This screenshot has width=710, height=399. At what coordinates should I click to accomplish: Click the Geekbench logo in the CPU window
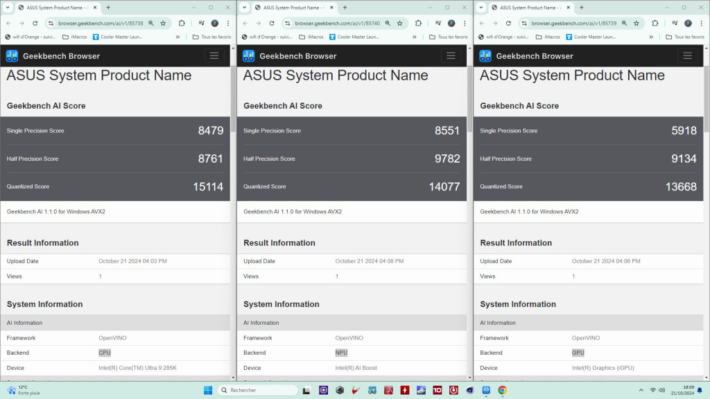[x=12, y=56]
